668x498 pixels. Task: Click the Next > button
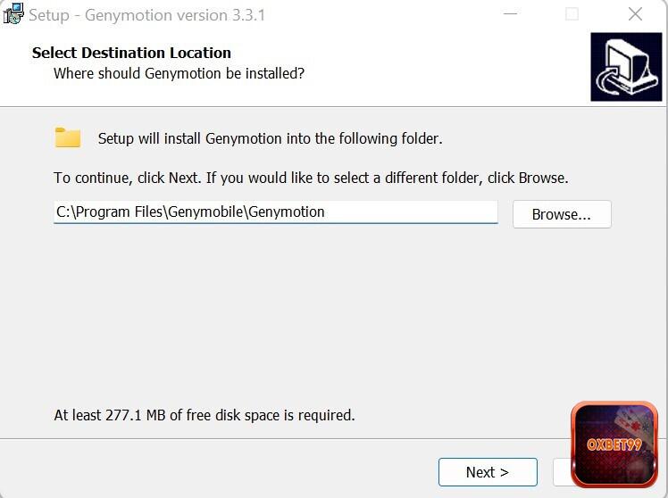[488, 472]
